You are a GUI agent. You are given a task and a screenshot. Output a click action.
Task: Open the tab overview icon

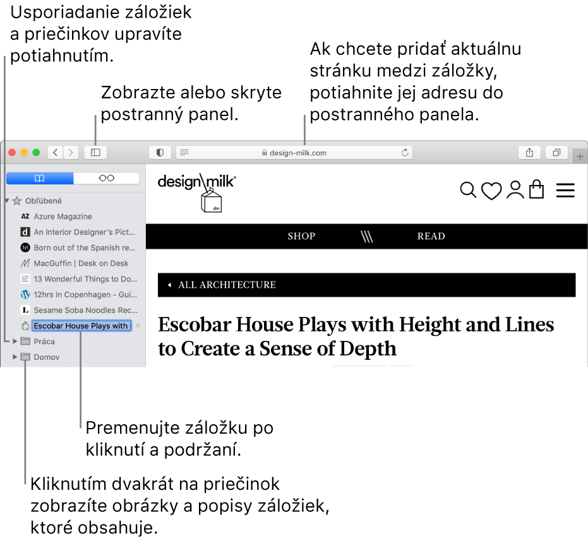[x=556, y=152]
